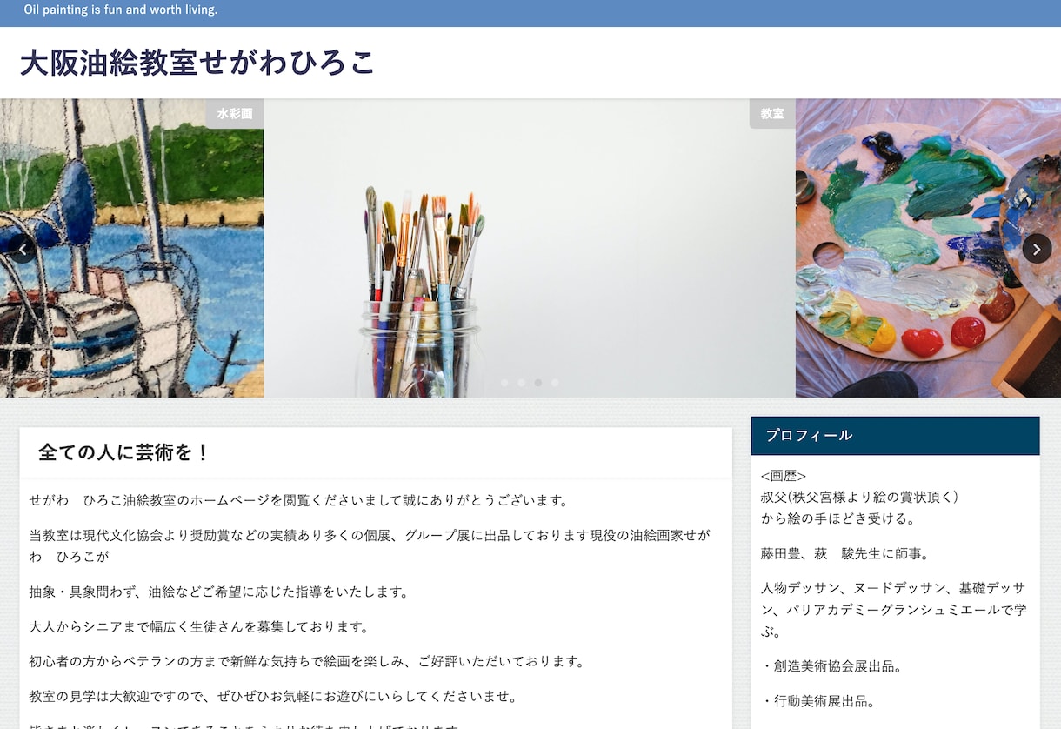Click the previous slide arrow on carousel
The image size is (1061, 729).
(x=23, y=249)
